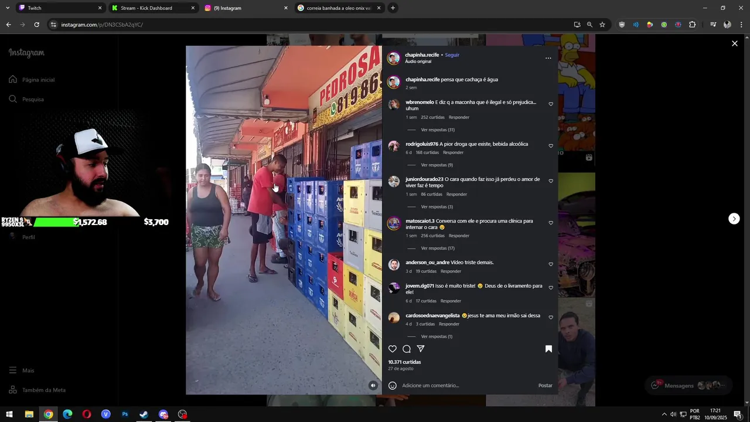The width and height of the screenshot is (750, 422).
Task: Open 'Página inicial' in Instagram sidebar
Action: click(x=32, y=80)
